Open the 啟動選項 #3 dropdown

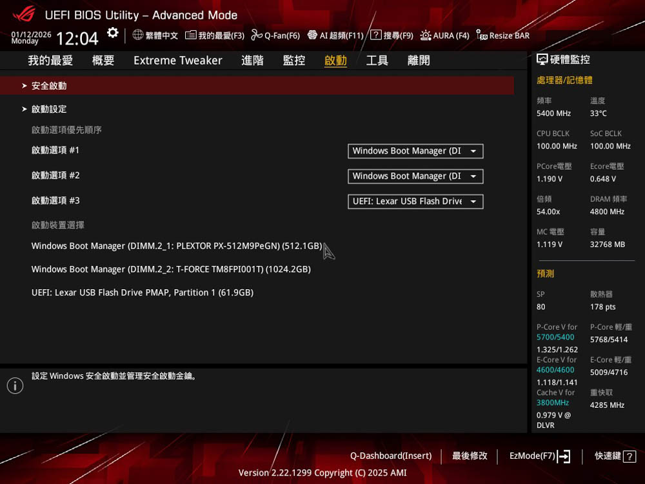tap(415, 201)
